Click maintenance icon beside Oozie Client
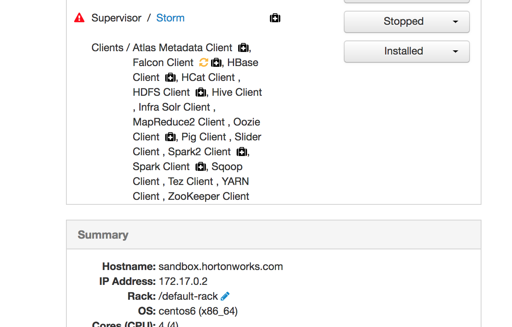Screen dimensions: 512x327 (x=170, y=137)
